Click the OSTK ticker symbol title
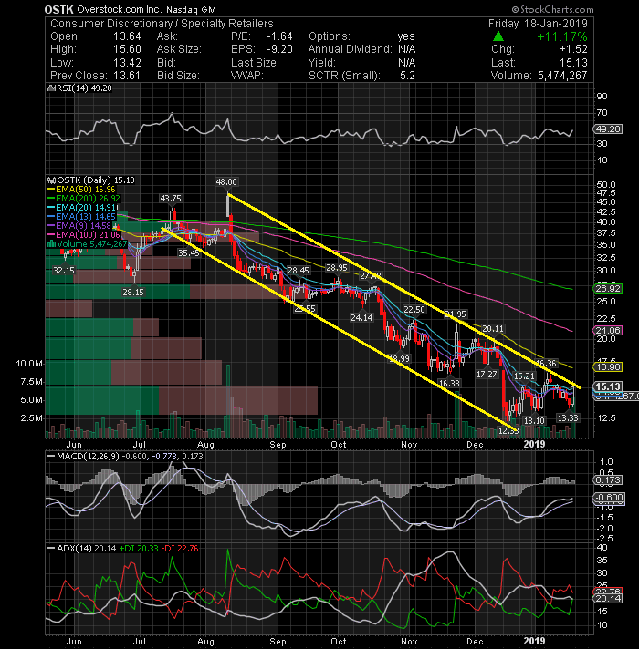The image size is (639, 649). tap(58, 9)
